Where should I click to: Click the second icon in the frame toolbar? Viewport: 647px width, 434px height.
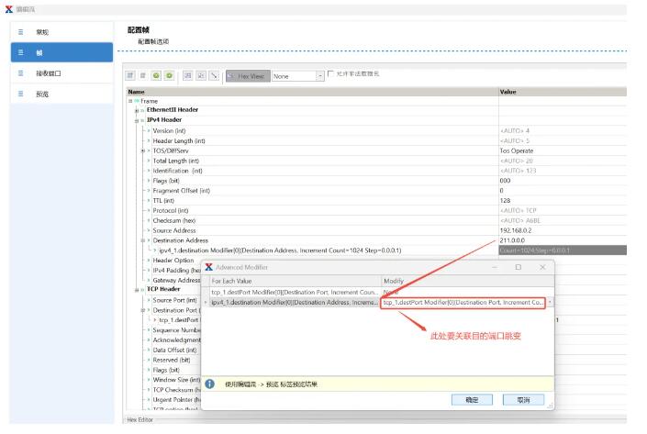pos(143,75)
